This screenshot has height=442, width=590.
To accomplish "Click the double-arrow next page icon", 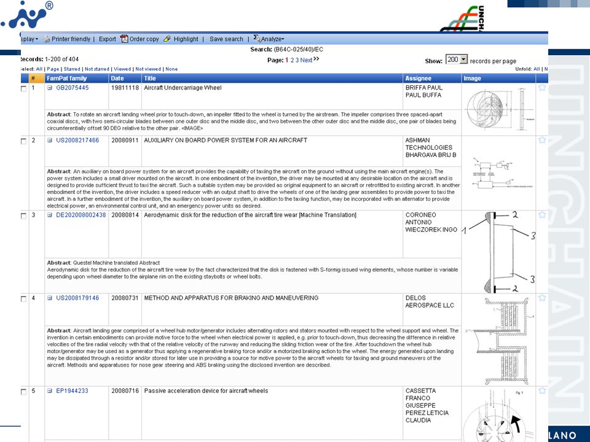I will click(317, 59).
